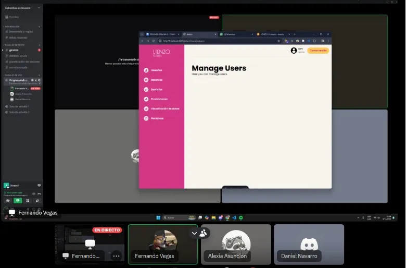Open the Reclamos sidebar entry

click(157, 118)
